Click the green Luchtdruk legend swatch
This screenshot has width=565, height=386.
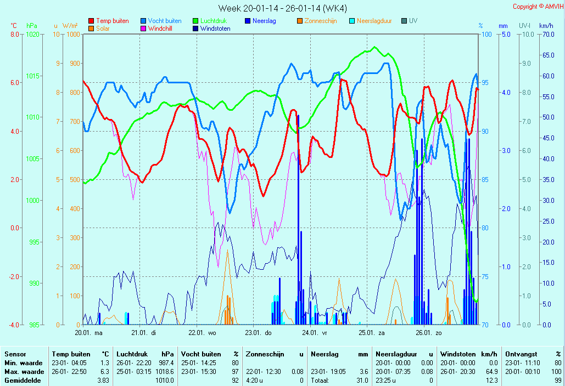click(195, 21)
